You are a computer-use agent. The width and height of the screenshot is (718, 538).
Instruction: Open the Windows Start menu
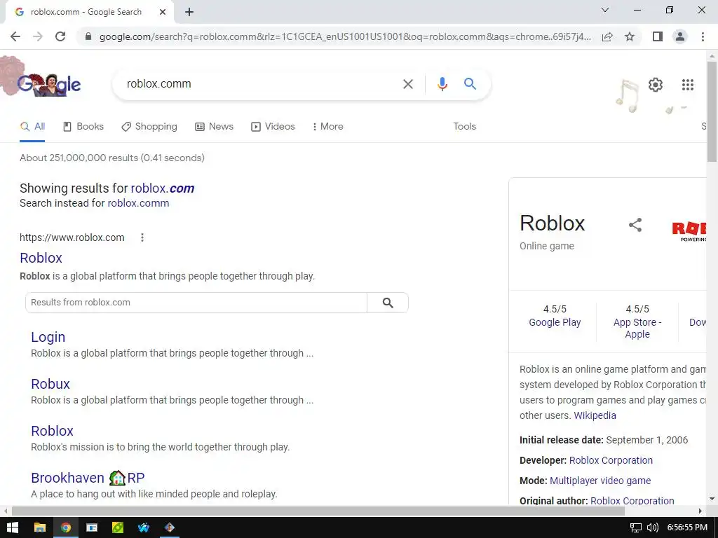[x=13, y=527]
